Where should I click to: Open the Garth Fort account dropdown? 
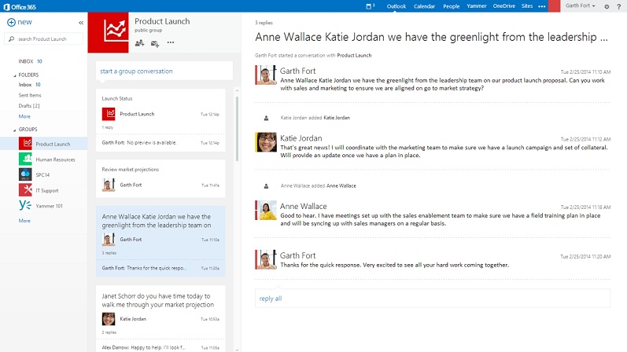coord(581,6)
